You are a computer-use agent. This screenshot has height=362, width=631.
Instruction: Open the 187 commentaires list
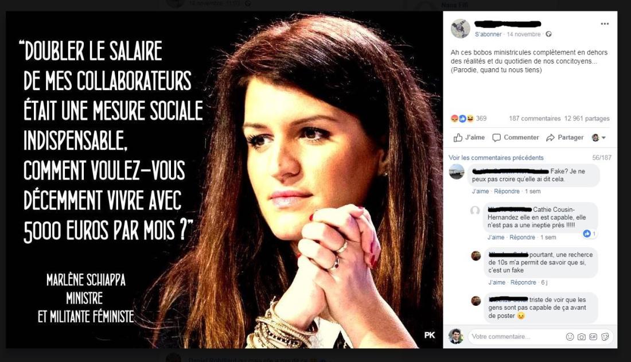(535, 118)
